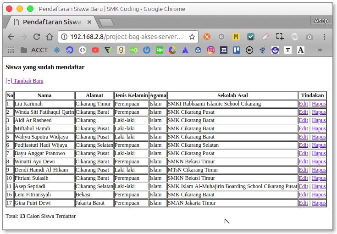Open the black serif A bookmark
Image resolution: width=337 pixels, height=234 pixels.
pyautogui.click(x=301, y=50)
